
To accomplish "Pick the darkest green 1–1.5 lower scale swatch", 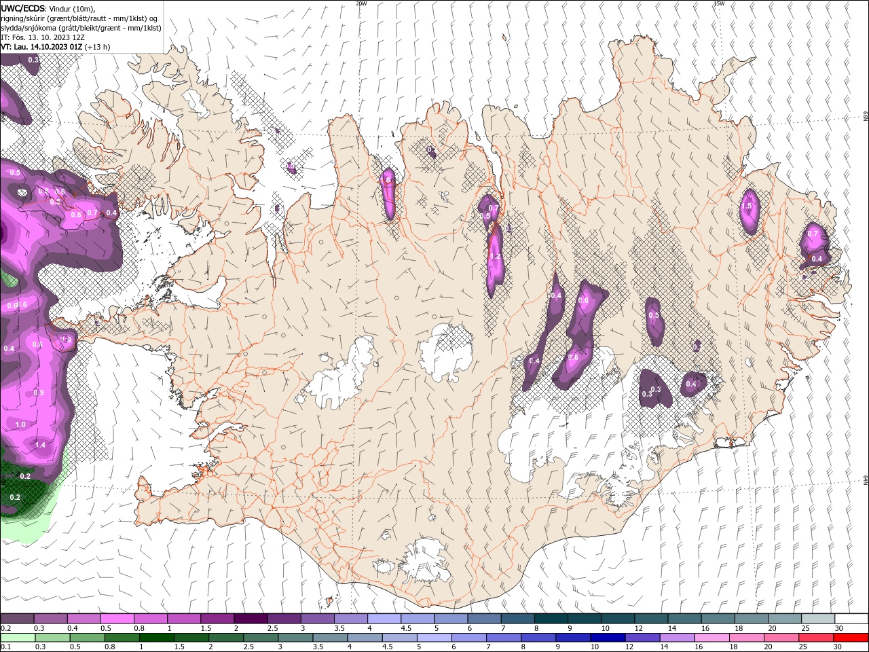I will pos(156,638).
